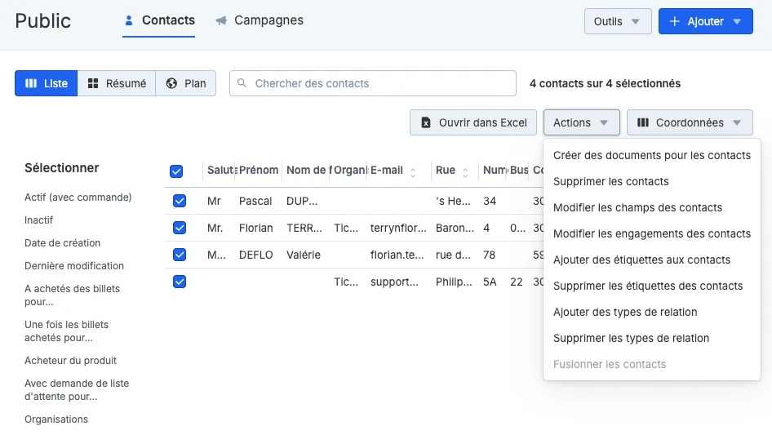The image size is (772, 435).
Task: Click the person icon beside Contacts
Action: [128, 20]
